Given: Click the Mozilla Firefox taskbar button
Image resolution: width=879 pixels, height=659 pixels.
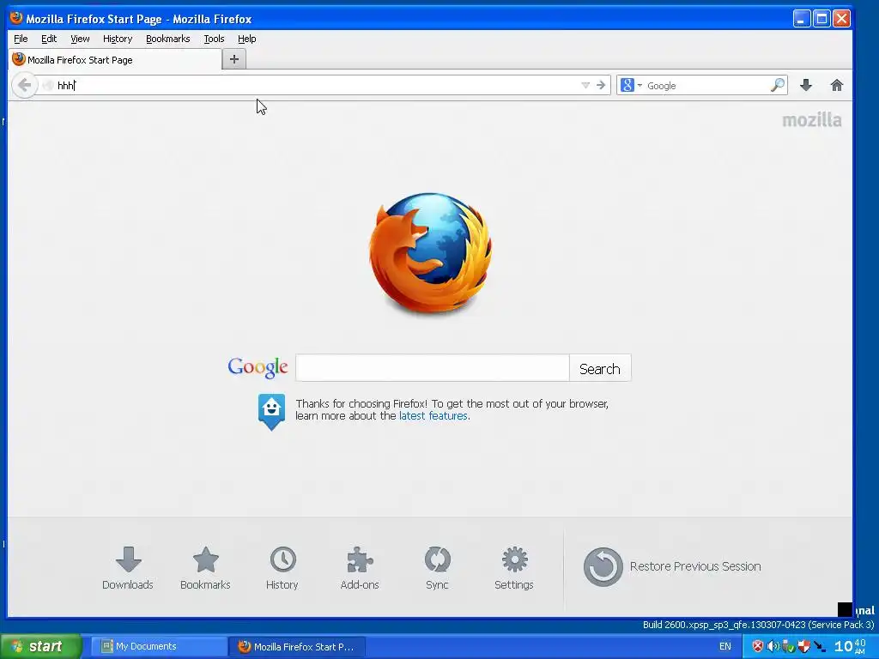Looking at the screenshot, I should tap(298, 646).
